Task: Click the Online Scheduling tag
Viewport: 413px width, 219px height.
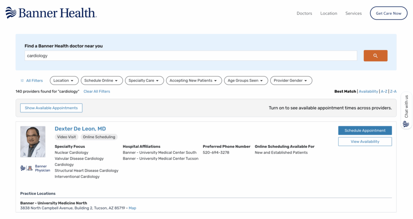Action: [x=99, y=137]
